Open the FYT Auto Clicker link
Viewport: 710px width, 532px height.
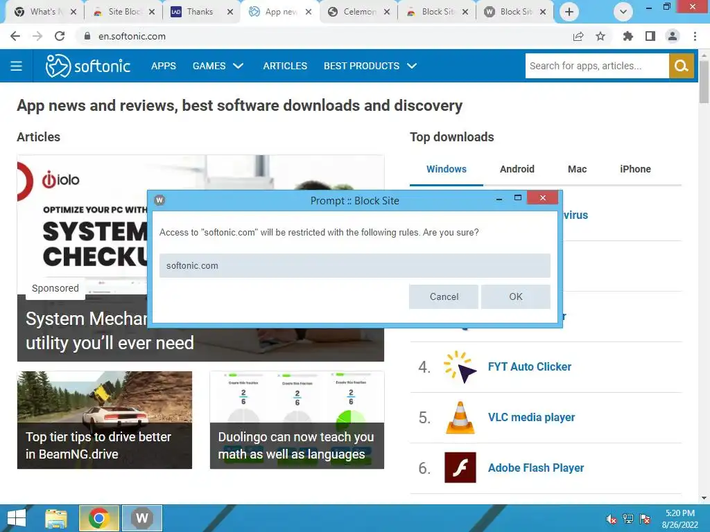(529, 367)
